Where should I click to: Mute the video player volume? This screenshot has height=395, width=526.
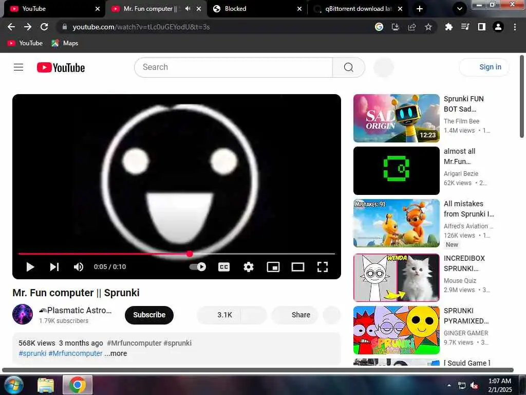click(78, 267)
